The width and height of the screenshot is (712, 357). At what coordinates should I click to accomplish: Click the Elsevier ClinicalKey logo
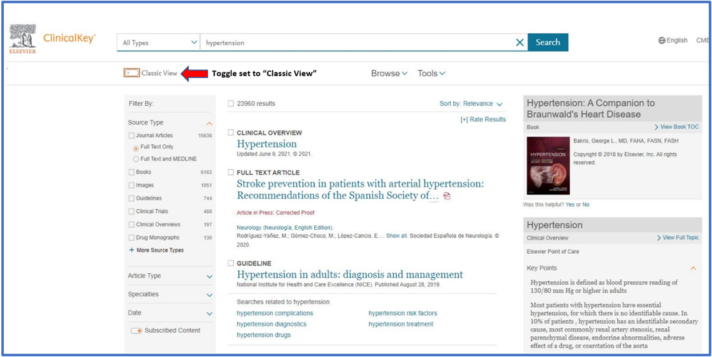(x=52, y=39)
